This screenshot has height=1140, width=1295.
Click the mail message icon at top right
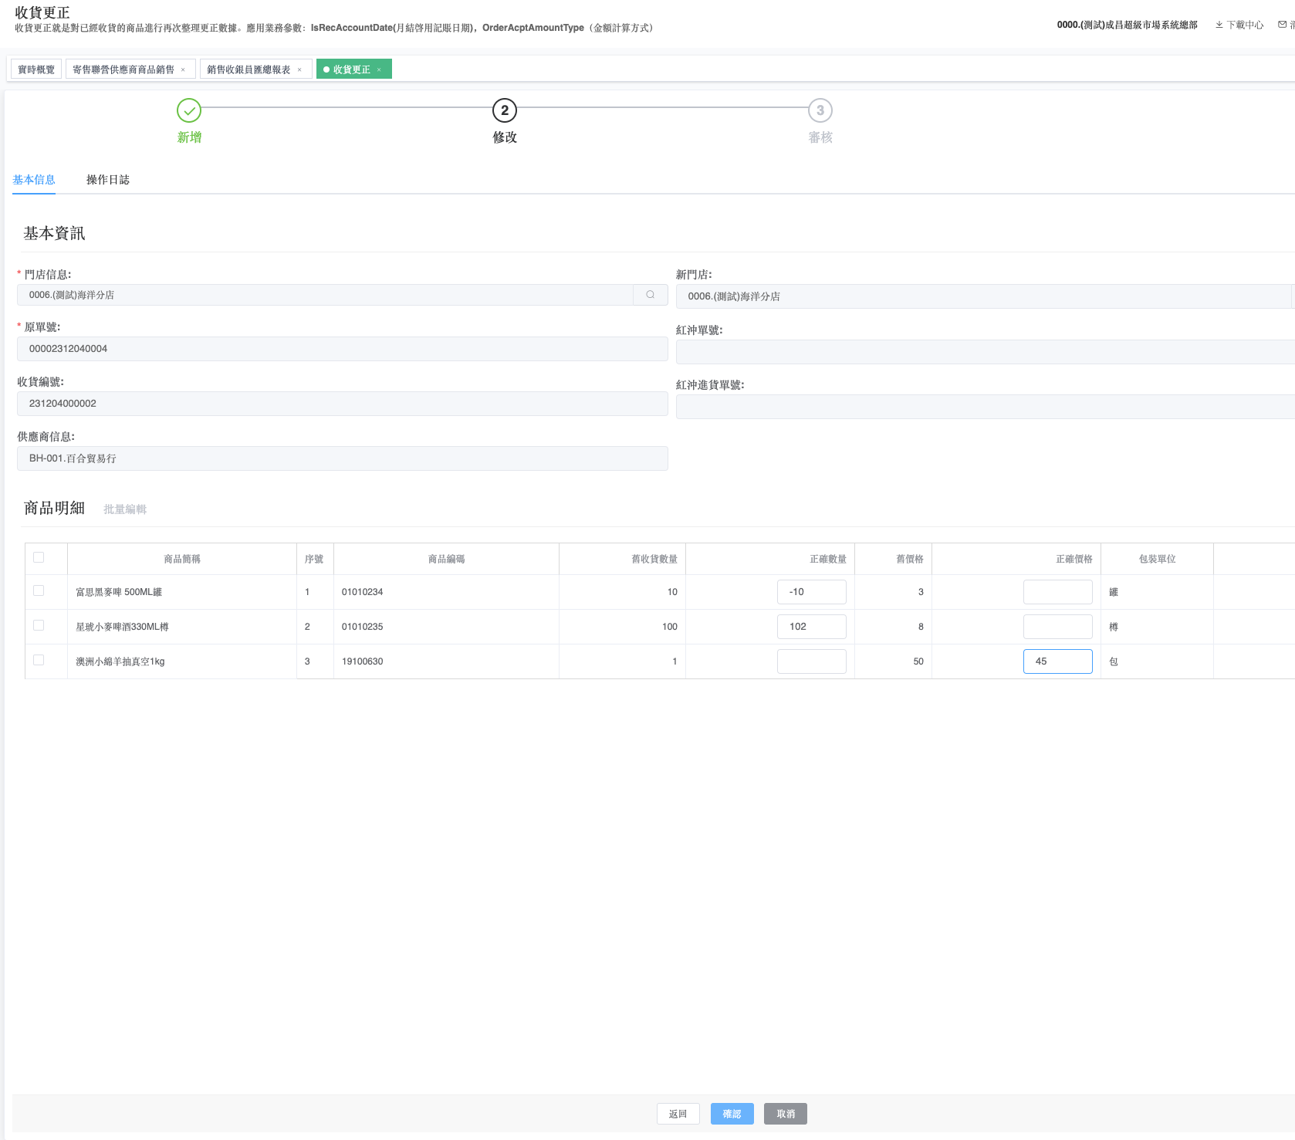(1282, 25)
